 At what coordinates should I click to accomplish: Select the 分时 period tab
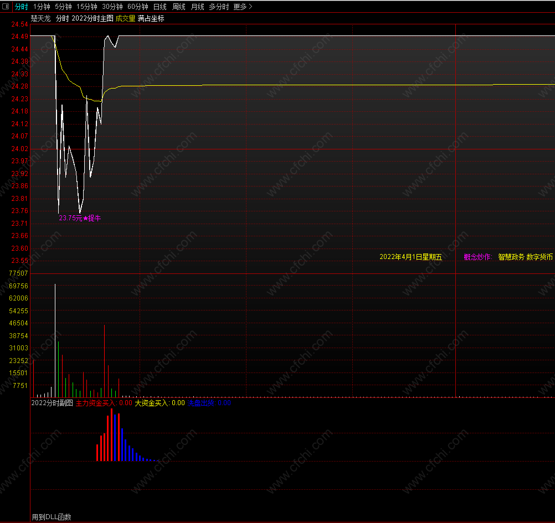tap(21, 7)
